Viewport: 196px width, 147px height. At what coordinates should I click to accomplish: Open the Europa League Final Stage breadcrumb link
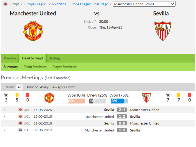click(66, 4)
